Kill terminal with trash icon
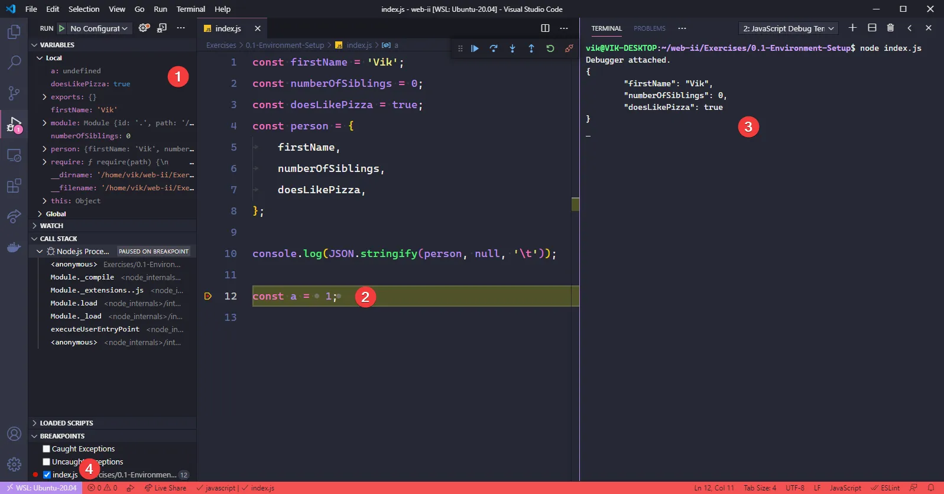944x494 pixels. click(891, 28)
